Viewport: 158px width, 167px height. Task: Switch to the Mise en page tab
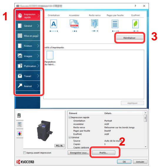pyautogui.click(x=28, y=36)
